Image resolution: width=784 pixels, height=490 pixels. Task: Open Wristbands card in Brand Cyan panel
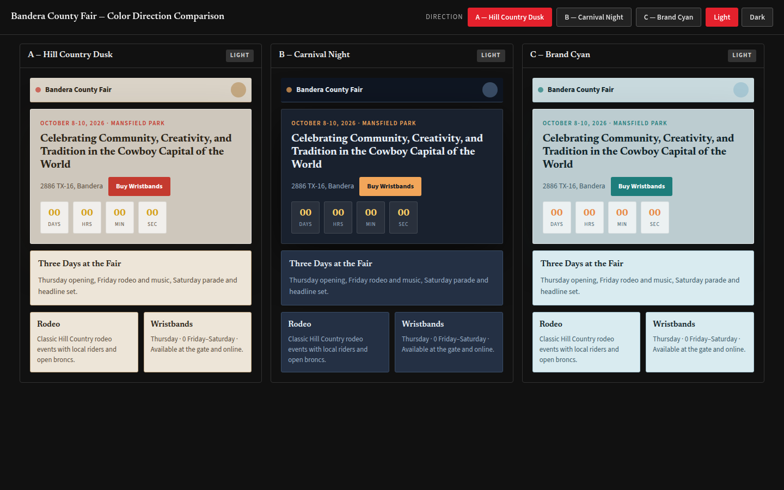point(700,342)
